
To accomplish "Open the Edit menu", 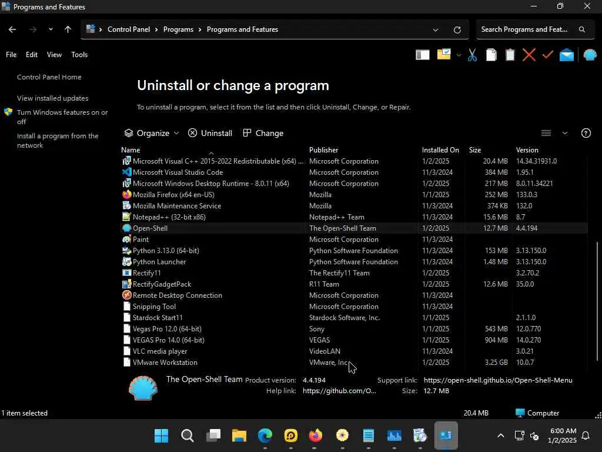I will pos(32,55).
